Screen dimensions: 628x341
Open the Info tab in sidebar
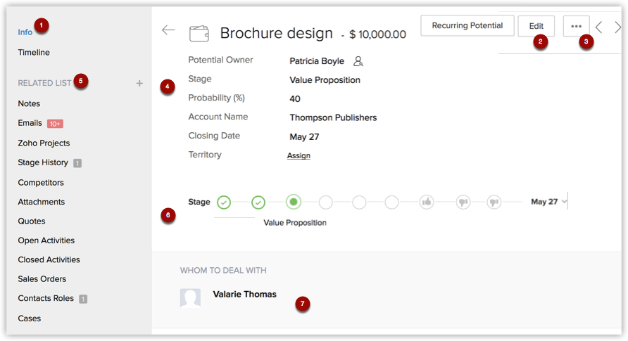coord(25,32)
